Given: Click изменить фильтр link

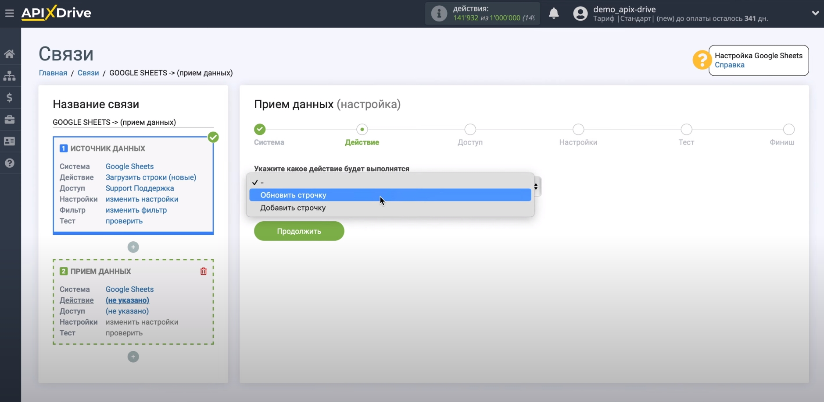Looking at the screenshot, I should point(136,210).
